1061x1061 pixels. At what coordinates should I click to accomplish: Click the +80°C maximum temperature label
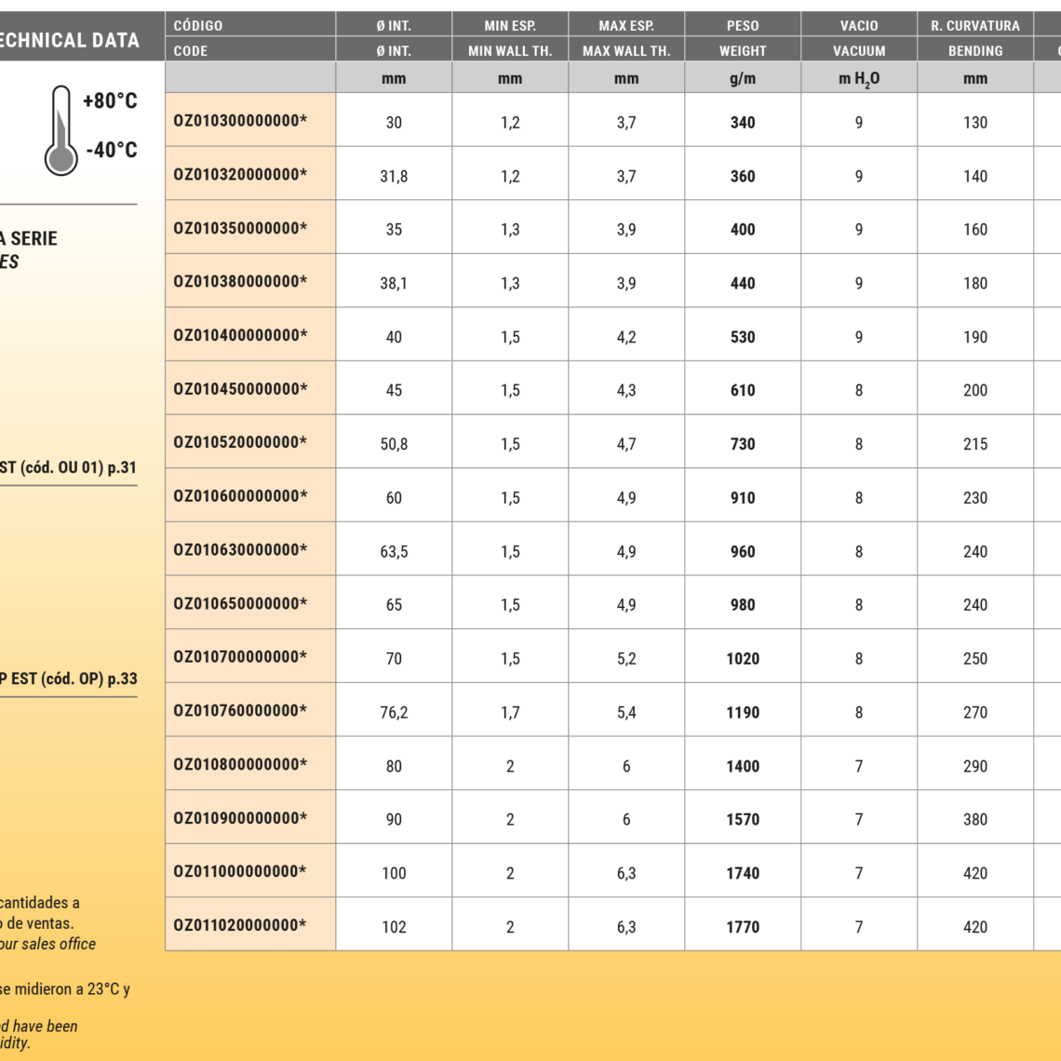(110, 101)
